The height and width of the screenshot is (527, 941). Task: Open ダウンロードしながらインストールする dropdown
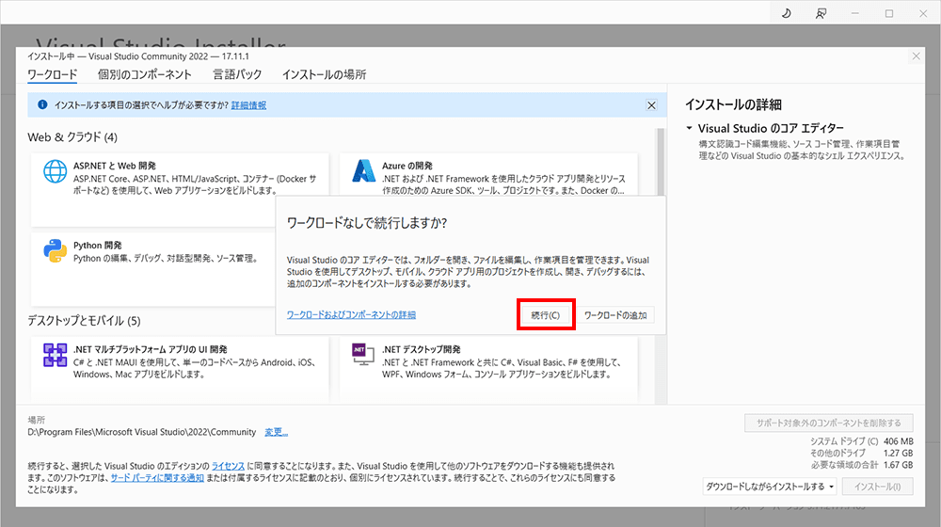click(770, 487)
